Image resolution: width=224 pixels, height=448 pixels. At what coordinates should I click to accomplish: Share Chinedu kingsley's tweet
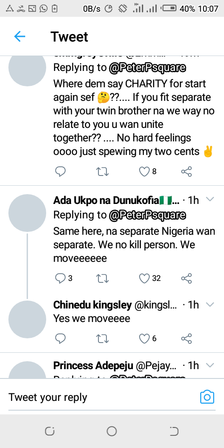click(x=187, y=339)
